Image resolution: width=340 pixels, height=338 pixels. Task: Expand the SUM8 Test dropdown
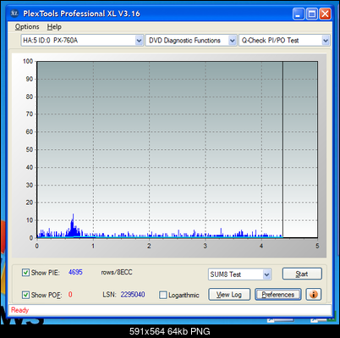click(240, 274)
